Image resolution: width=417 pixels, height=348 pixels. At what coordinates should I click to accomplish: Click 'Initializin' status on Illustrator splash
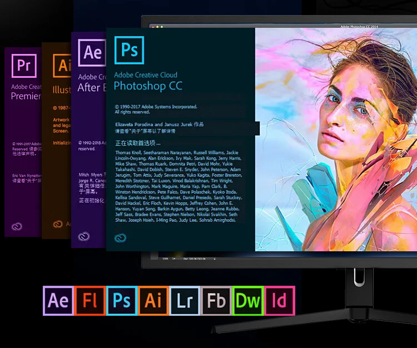pyautogui.click(x=62, y=143)
